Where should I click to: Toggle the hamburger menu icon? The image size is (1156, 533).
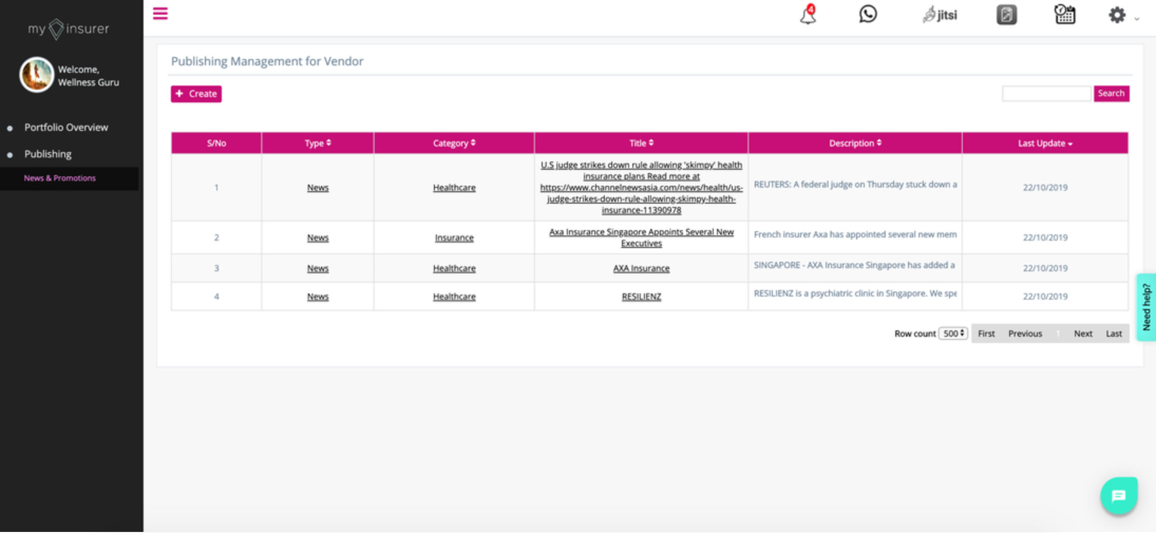(x=160, y=14)
